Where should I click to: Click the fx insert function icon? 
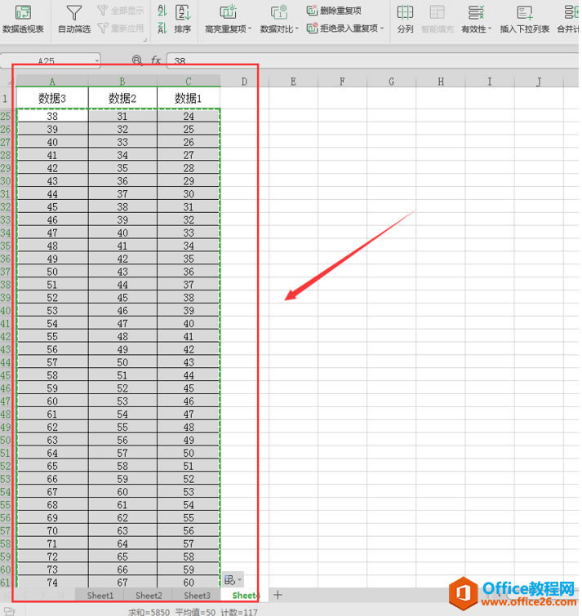click(x=155, y=60)
